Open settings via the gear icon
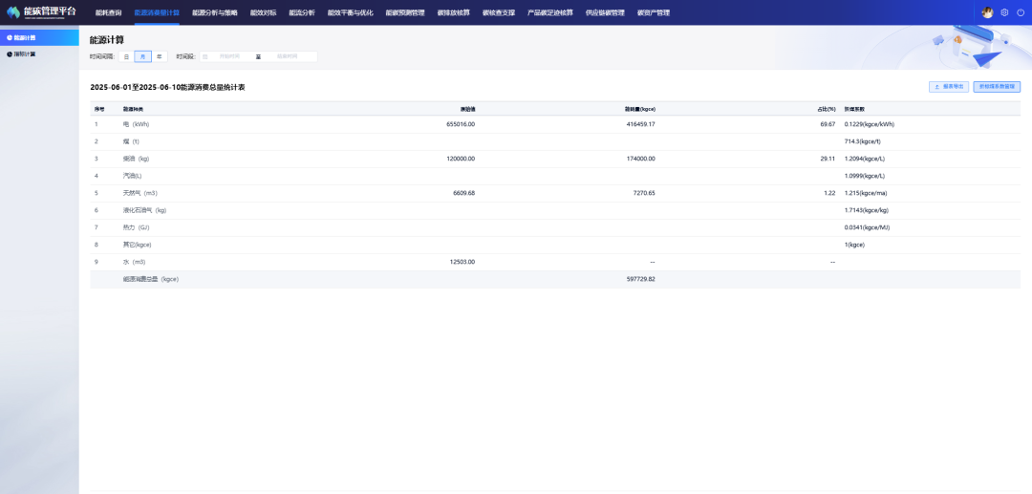1032x494 pixels. 1004,12
